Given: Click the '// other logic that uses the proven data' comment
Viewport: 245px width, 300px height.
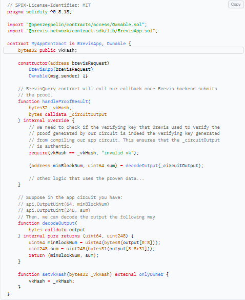Looking at the screenshot, I should [87, 178].
